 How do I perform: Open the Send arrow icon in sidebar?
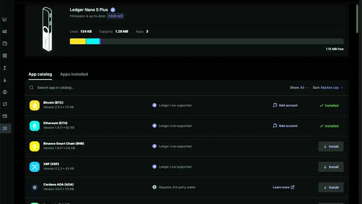tap(5, 68)
